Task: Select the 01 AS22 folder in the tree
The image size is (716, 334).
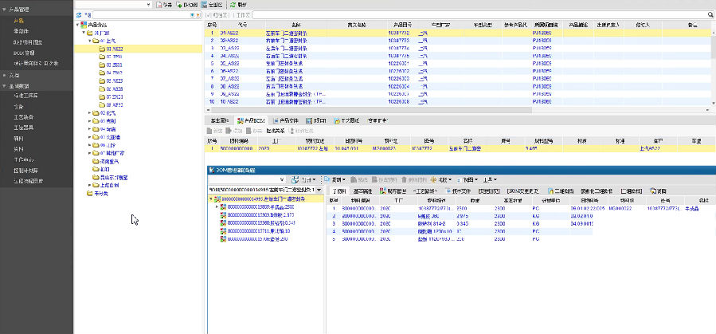Action: [x=111, y=49]
